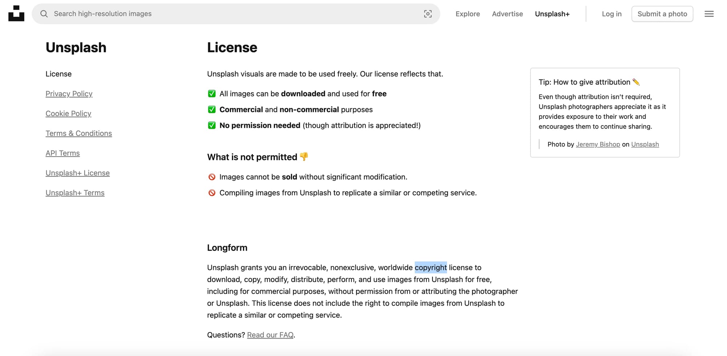The image size is (727, 356).
Task: Click the Submit a photo button
Action: [x=662, y=14]
